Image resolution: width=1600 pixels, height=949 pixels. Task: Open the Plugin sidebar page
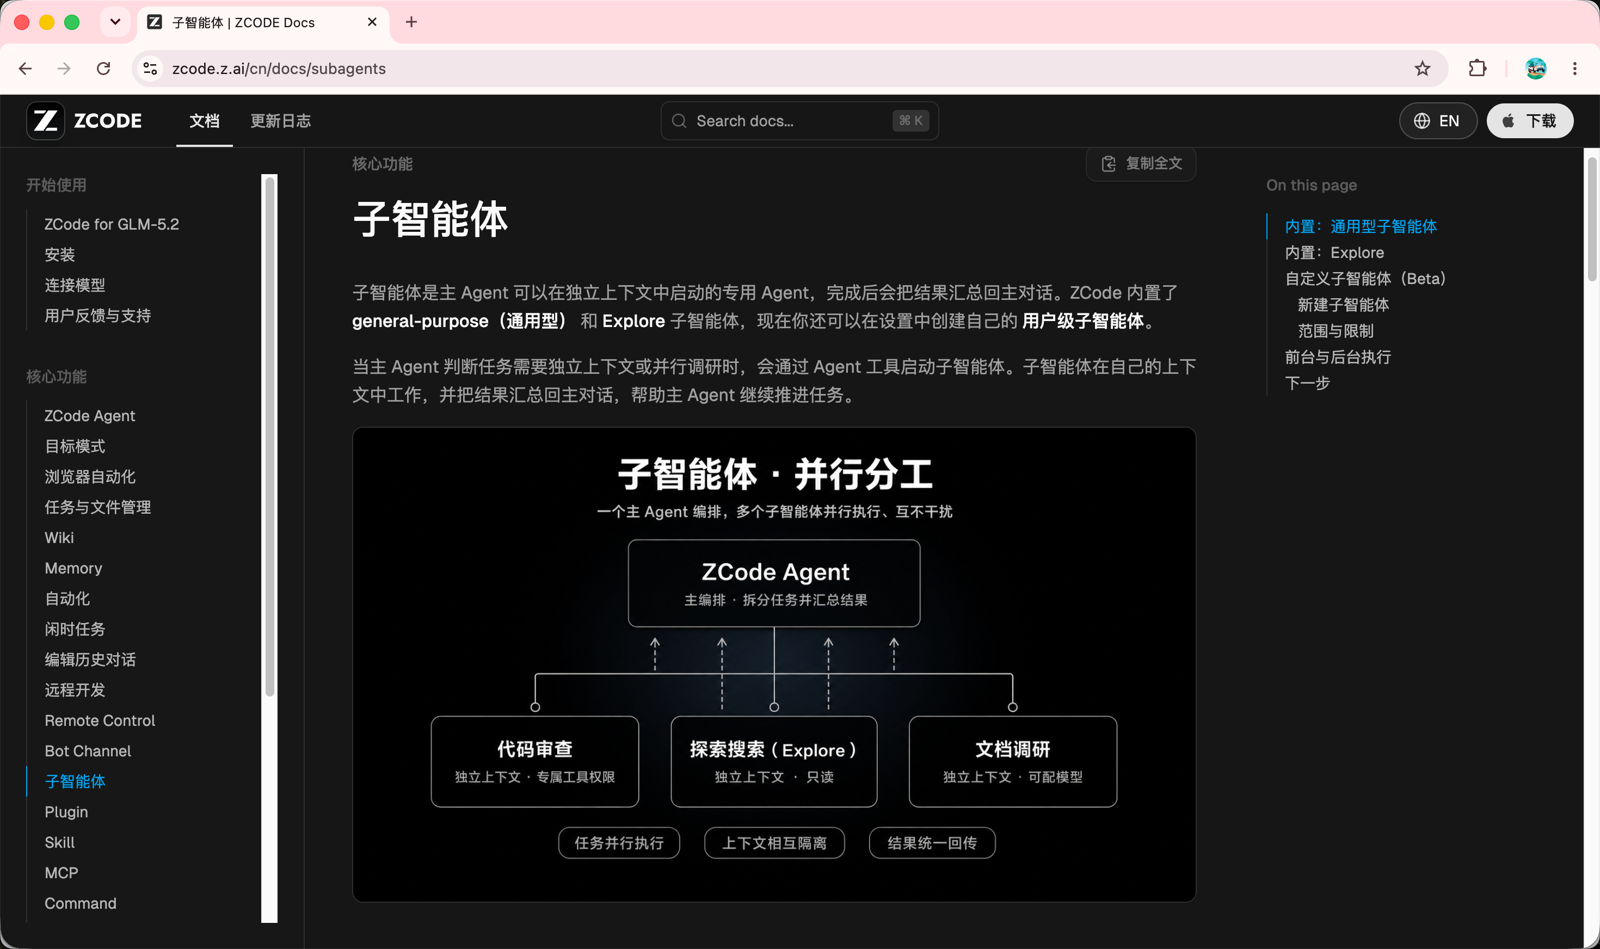pyautogui.click(x=66, y=812)
